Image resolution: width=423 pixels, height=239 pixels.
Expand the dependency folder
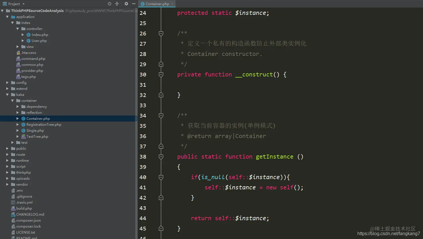coord(18,106)
